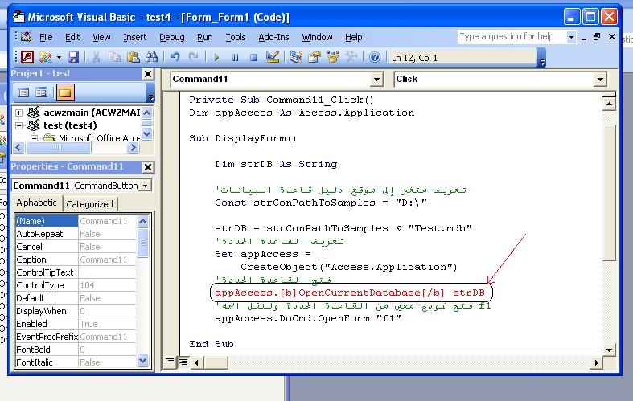
Task: Open the Insert Module dropdown arrow
Action: [59, 57]
